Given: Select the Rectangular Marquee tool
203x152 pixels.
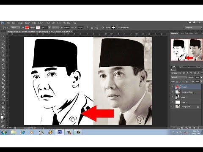Looking at the screenshot, I should (3, 40).
